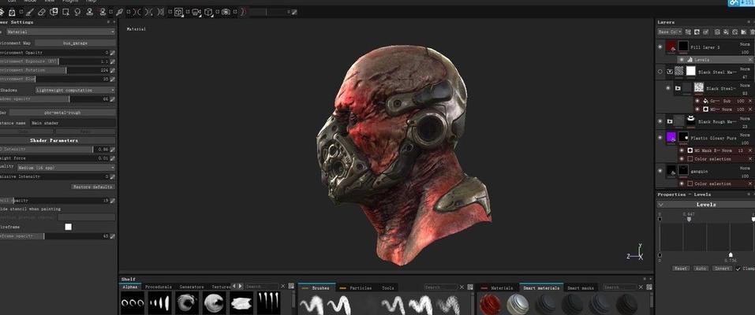The width and height of the screenshot is (755, 315).
Task: Show the hidden Black Steel Ma folder layer
Action: click(x=660, y=72)
